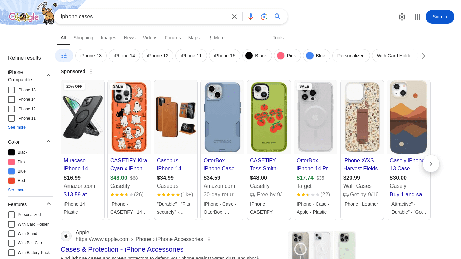
Task: Select the Personalized filter chip
Action: tap(351, 56)
